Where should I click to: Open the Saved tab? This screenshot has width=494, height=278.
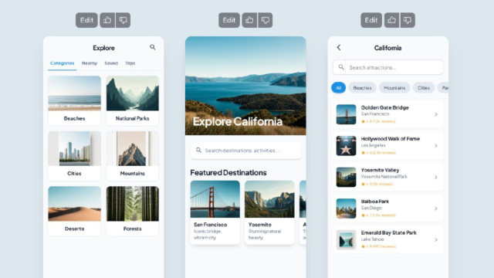tap(111, 63)
